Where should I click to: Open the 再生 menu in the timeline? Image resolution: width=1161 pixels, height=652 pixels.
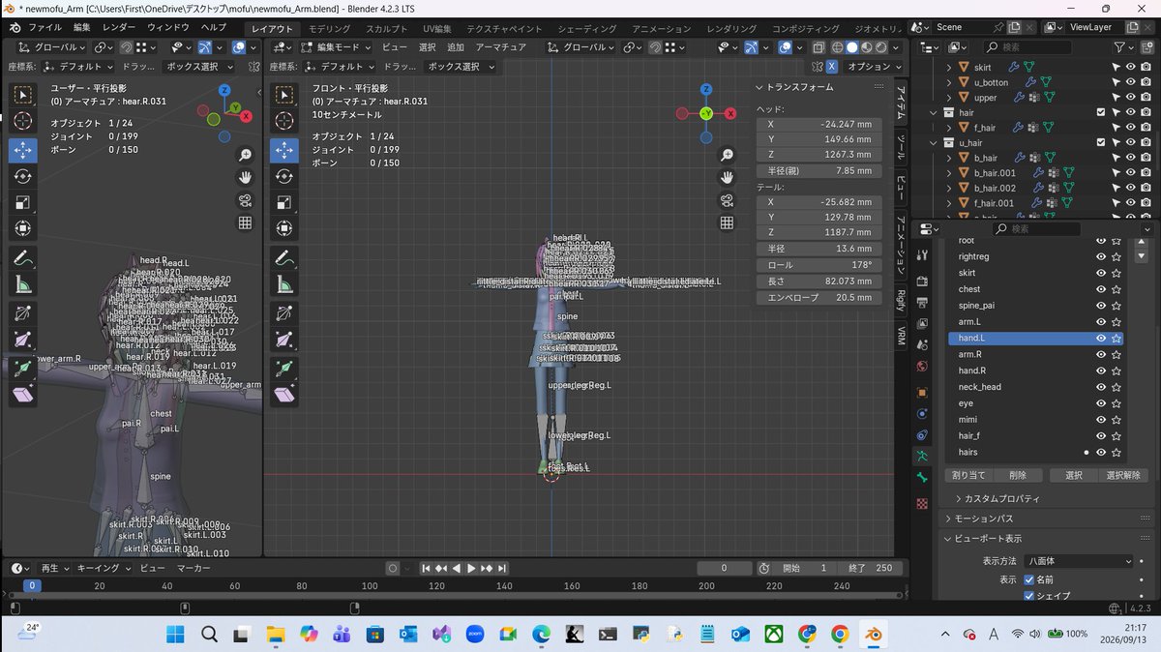coord(54,568)
